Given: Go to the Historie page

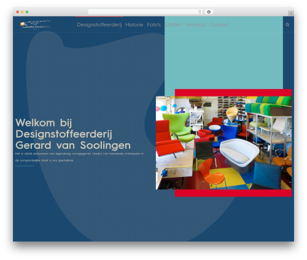Looking at the screenshot, I should point(134,25).
